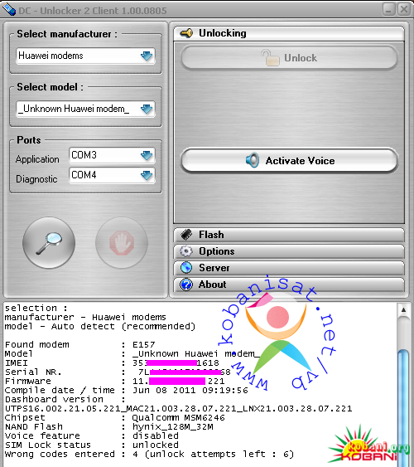
Task: Click the log scrollbar up arrow
Action: click(x=403, y=310)
